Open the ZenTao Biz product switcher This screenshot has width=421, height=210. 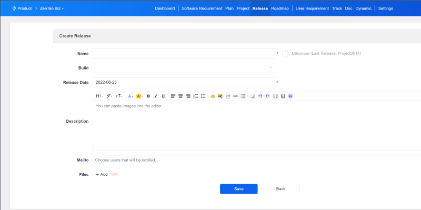point(52,8)
